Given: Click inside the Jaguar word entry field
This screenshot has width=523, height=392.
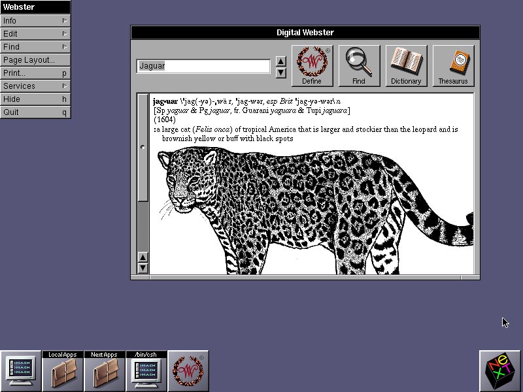Looking at the screenshot, I should [x=203, y=66].
